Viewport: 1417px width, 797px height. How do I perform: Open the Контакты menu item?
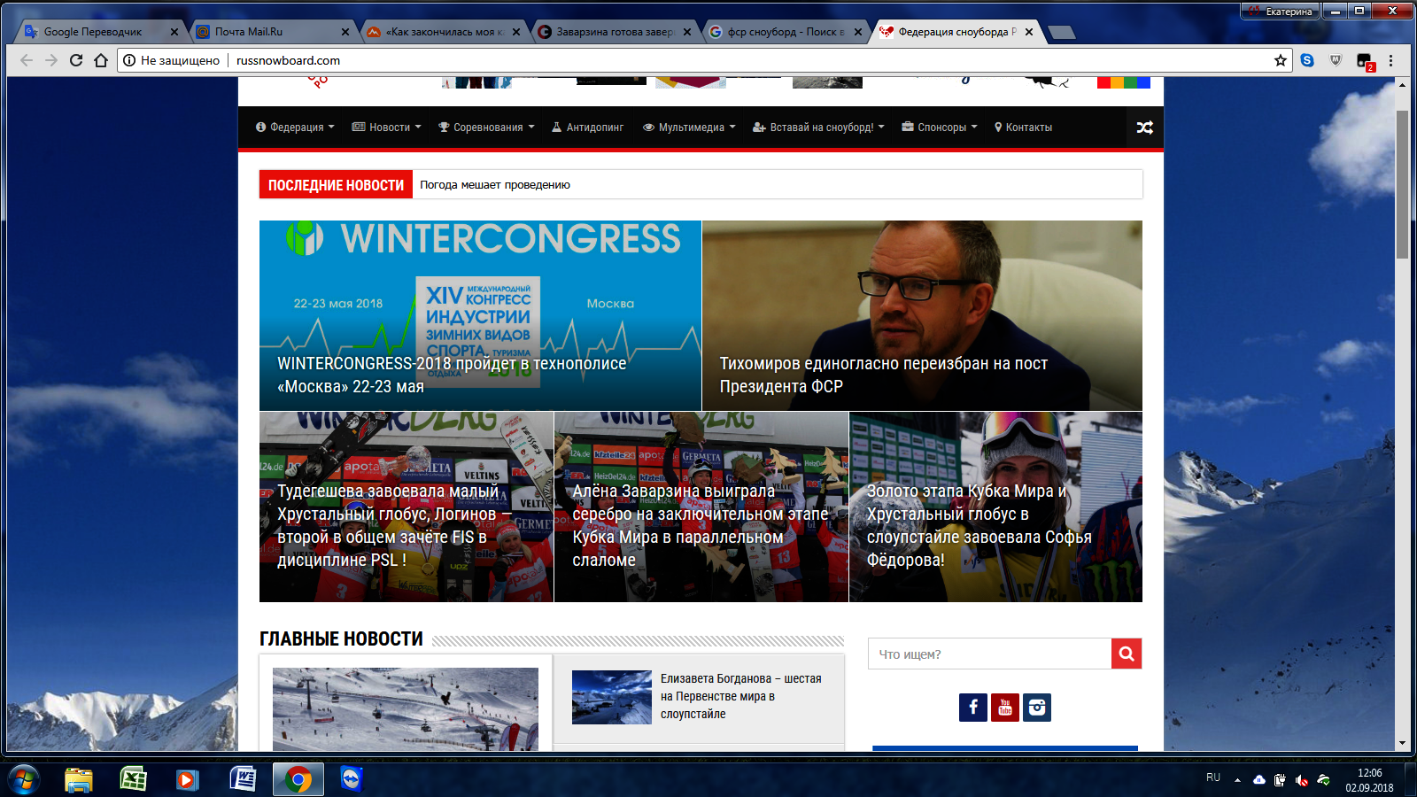(1023, 128)
